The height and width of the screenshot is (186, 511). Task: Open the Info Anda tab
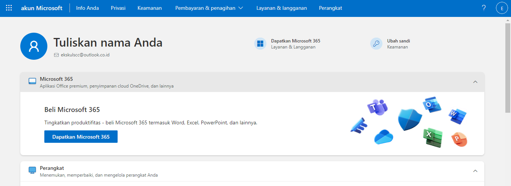pyautogui.click(x=87, y=8)
